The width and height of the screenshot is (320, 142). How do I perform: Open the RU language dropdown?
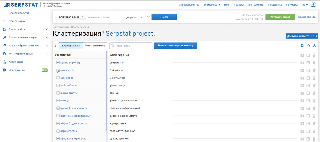point(305,5)
